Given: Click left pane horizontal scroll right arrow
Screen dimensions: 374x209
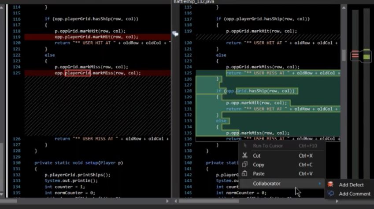Looking at the screenshot, I should click(167, 201).
